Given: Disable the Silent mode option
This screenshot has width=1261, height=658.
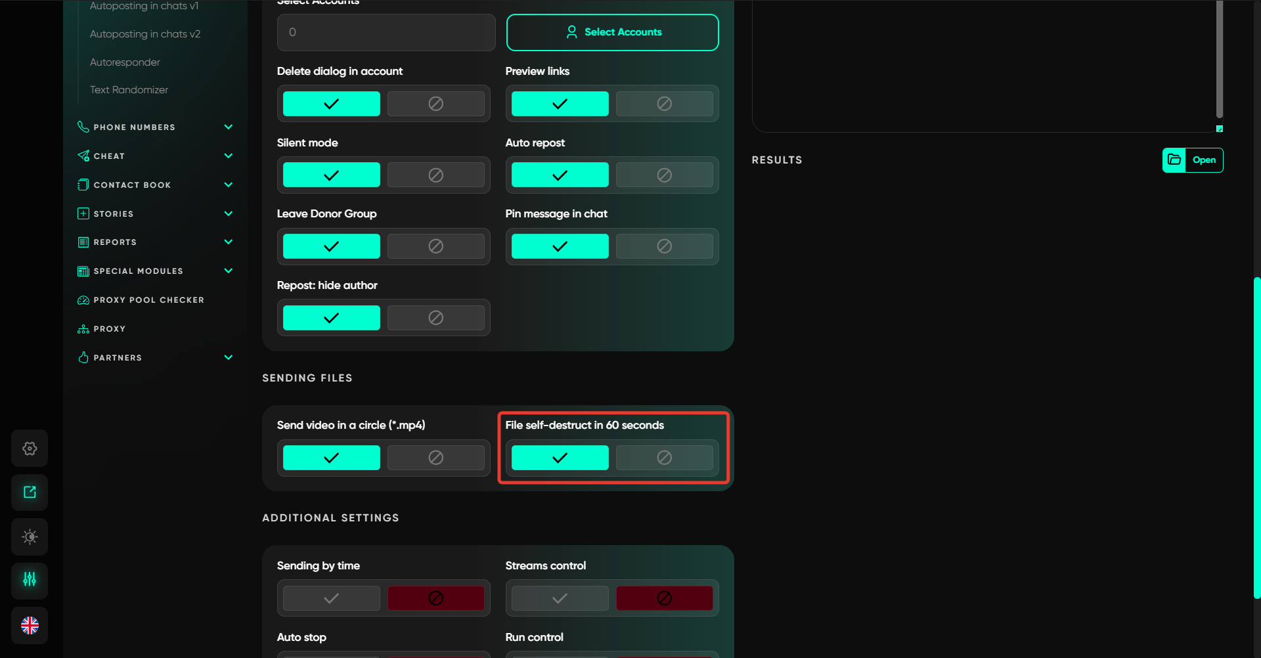Looking at the screenshot, I should point(435,175).
